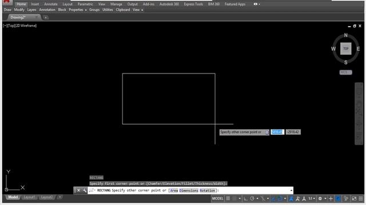Expand the Layers ribbon panel

tap(31, 10)
